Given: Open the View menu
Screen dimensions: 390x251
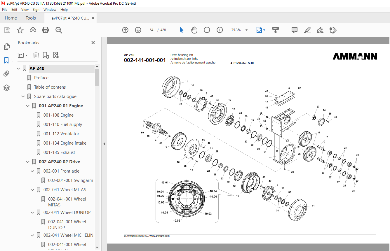Looking at the screenshot, I should tap(25, 10).
